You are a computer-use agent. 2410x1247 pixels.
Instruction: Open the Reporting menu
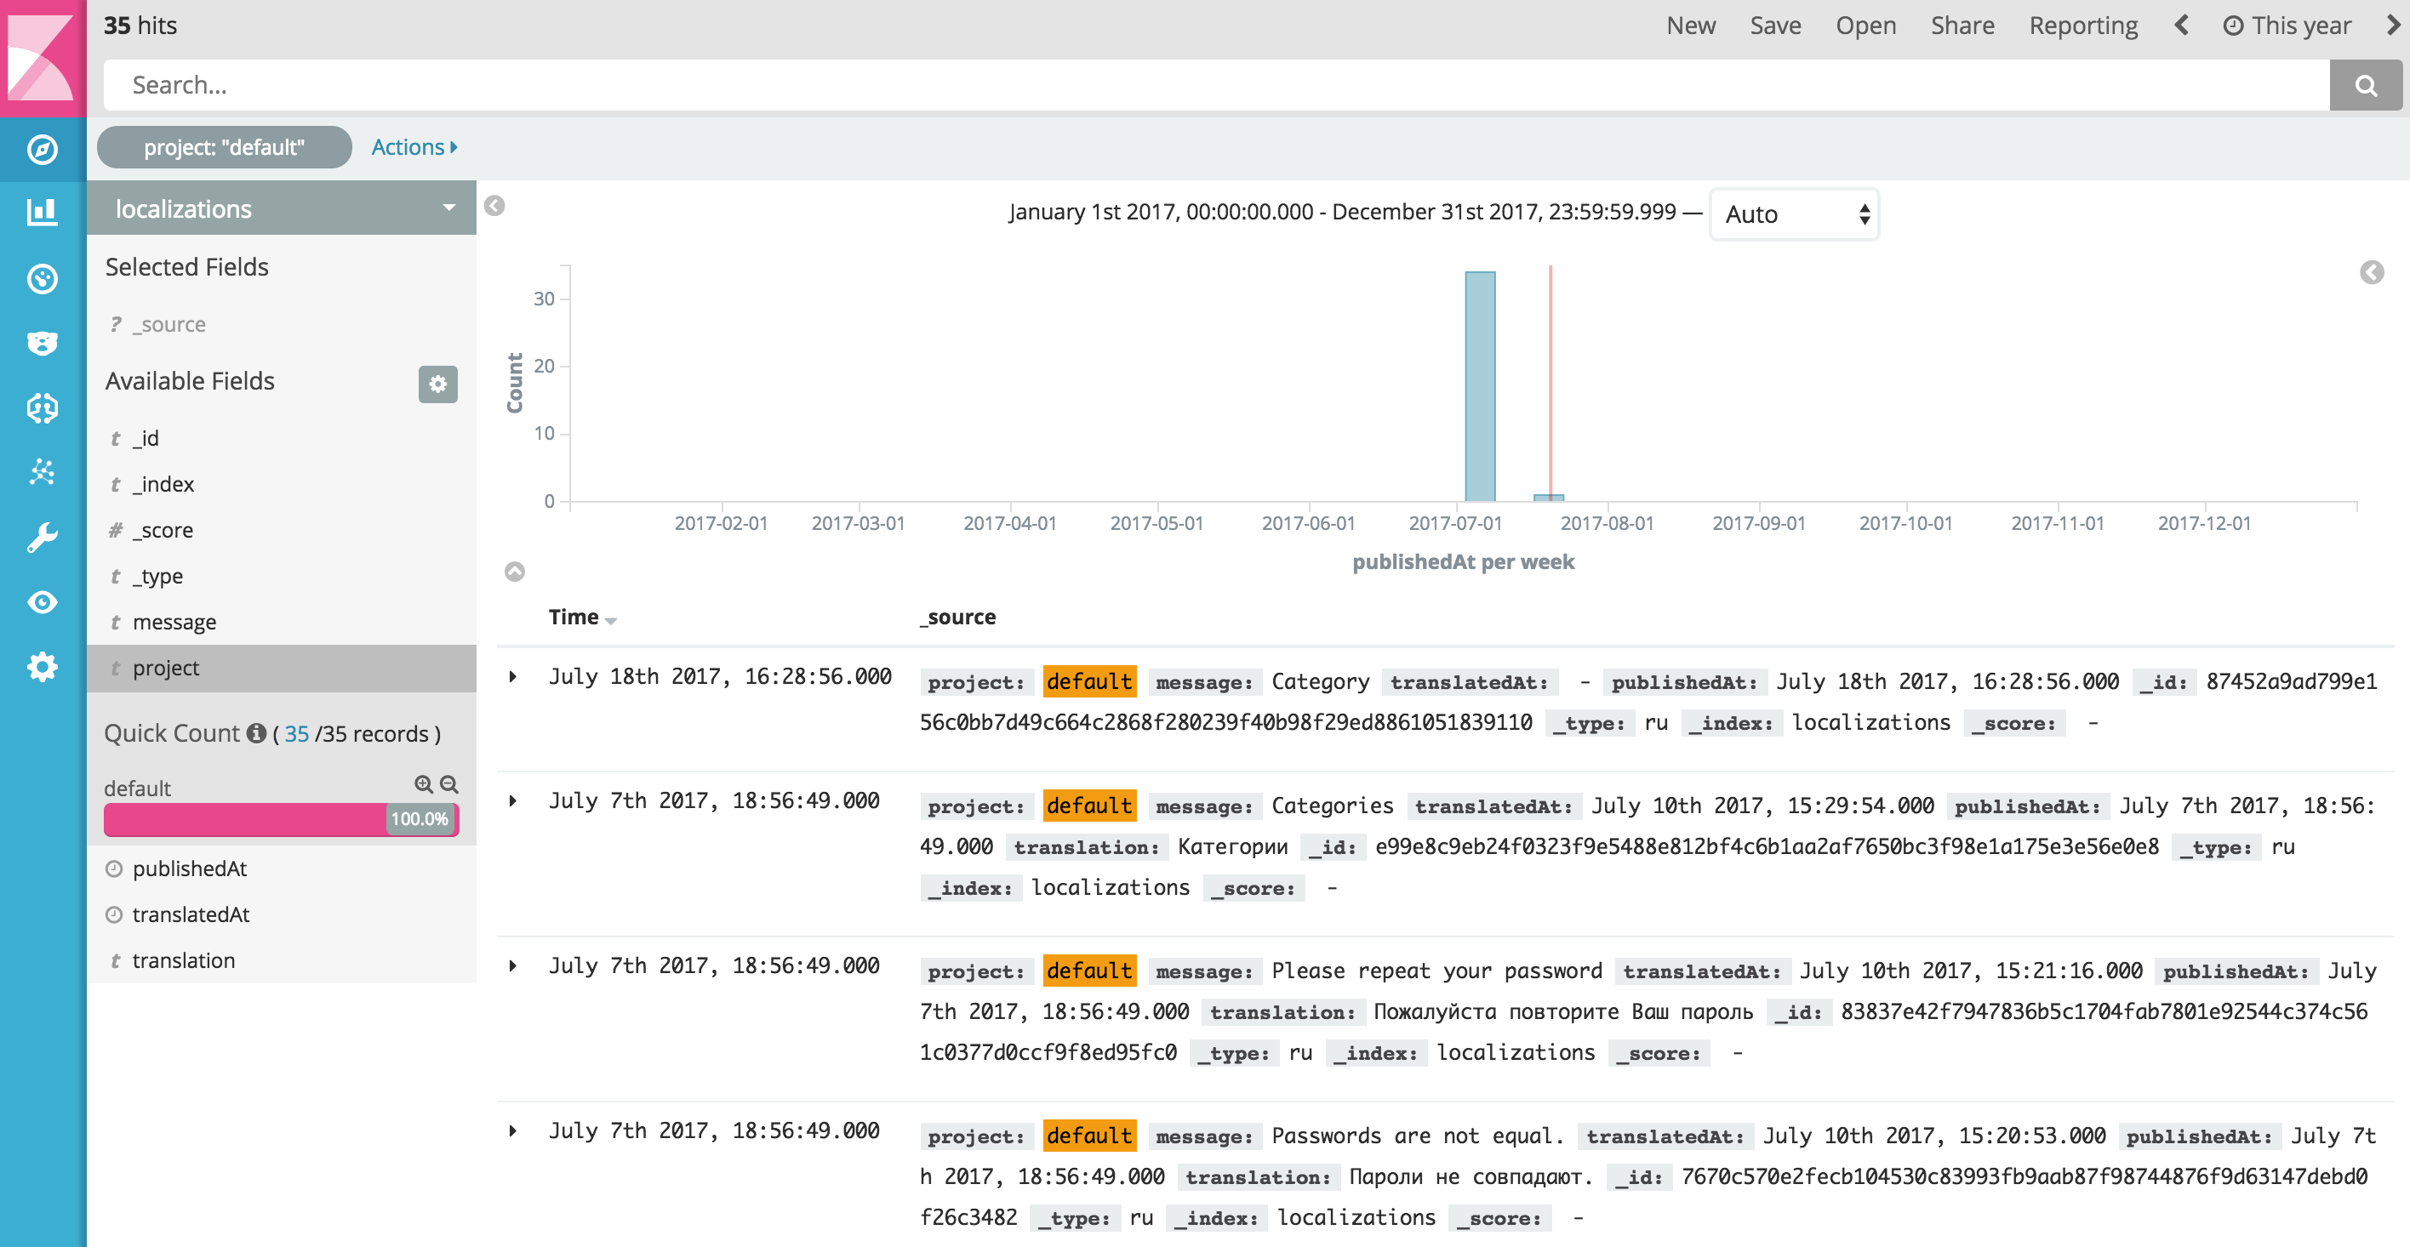coord(2082,26)
